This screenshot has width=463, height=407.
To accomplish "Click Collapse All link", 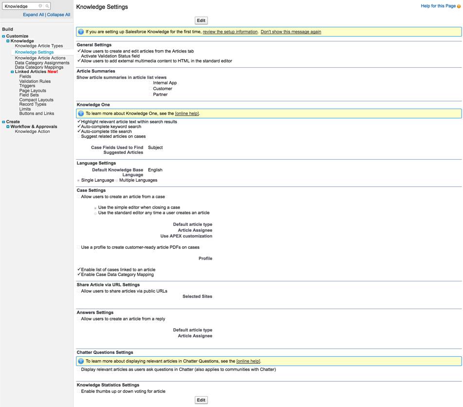I will tap(58, 15).
